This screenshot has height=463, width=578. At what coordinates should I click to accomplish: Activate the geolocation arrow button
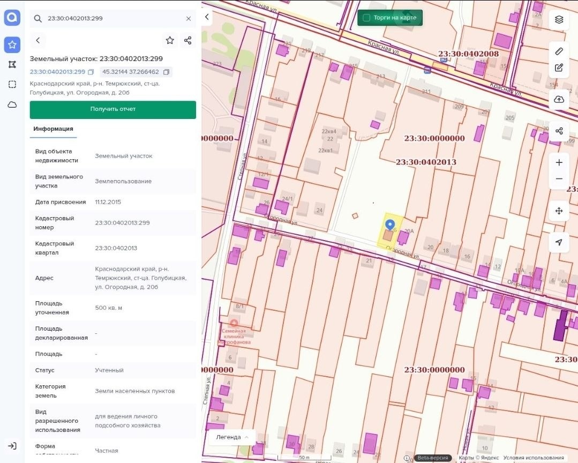coord(559,242)
